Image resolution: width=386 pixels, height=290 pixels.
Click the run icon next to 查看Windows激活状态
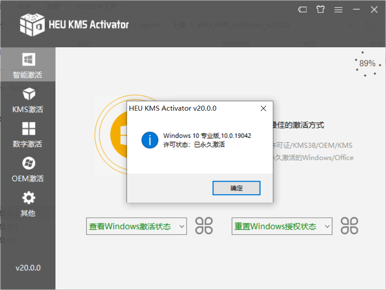click(204, 226)
